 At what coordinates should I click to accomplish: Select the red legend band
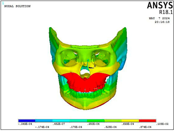click(147, 121)
